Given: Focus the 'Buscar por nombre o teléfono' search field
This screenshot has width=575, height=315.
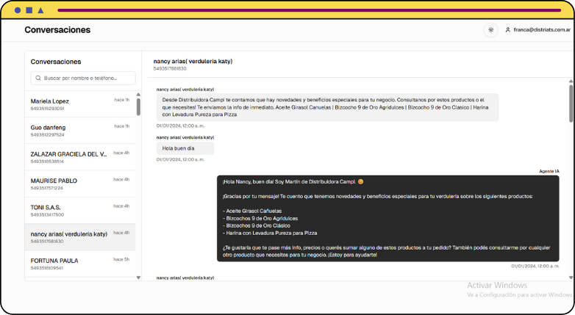Looking at the screenshot, I should pos(87,78).
